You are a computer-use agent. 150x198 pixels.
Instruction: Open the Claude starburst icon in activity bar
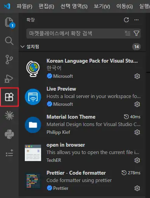[9, 116]
